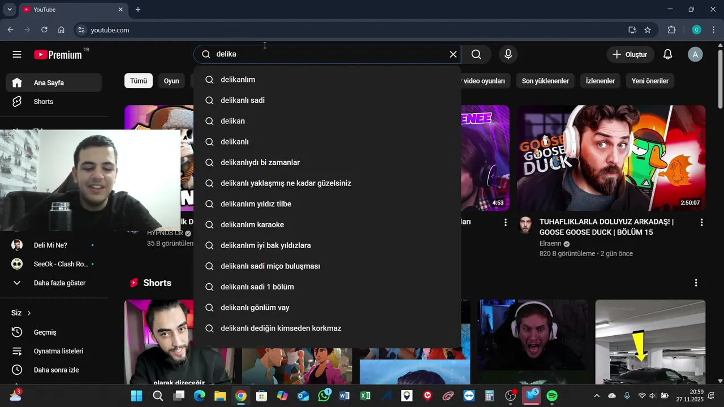Screen dimensions: 724x407
Task: Open the YouTube hamburger guide menu
Action: click(17, 54)
